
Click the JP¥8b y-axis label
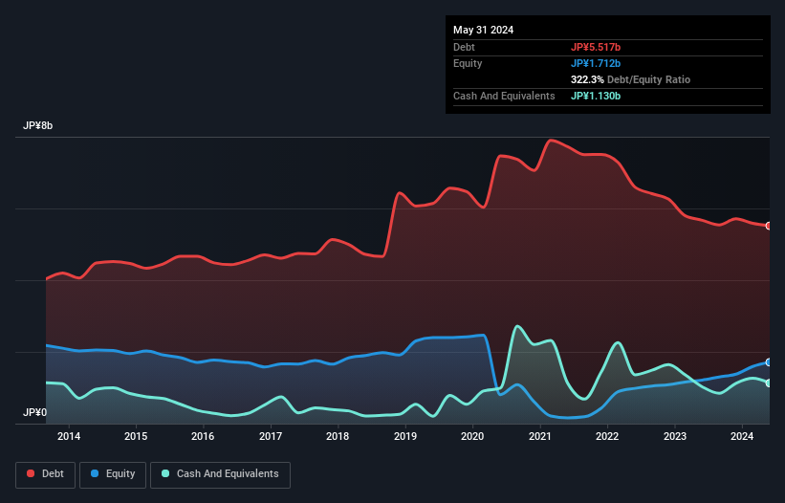pyautogui.click(x=37, y=125)
